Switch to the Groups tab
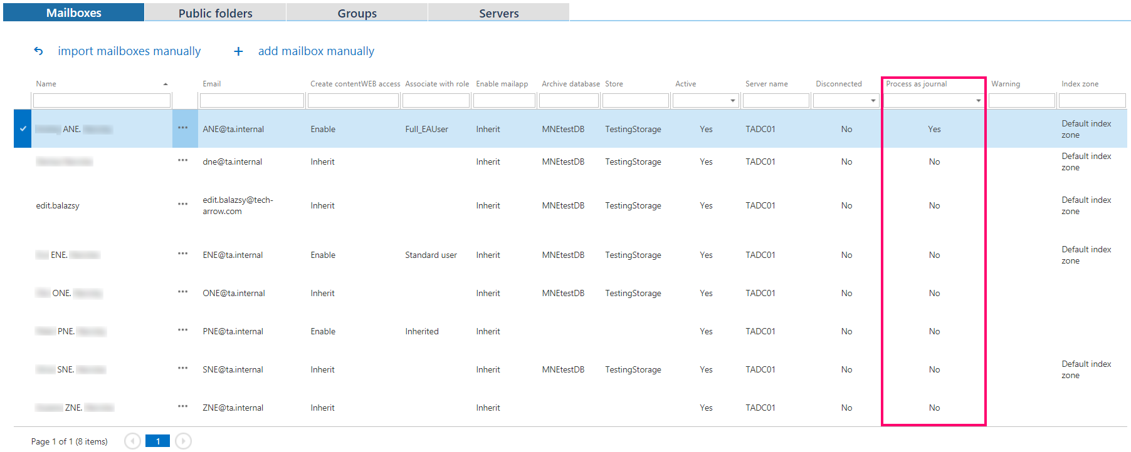Viewport: 1131px width, 452px height. point(357,13)
